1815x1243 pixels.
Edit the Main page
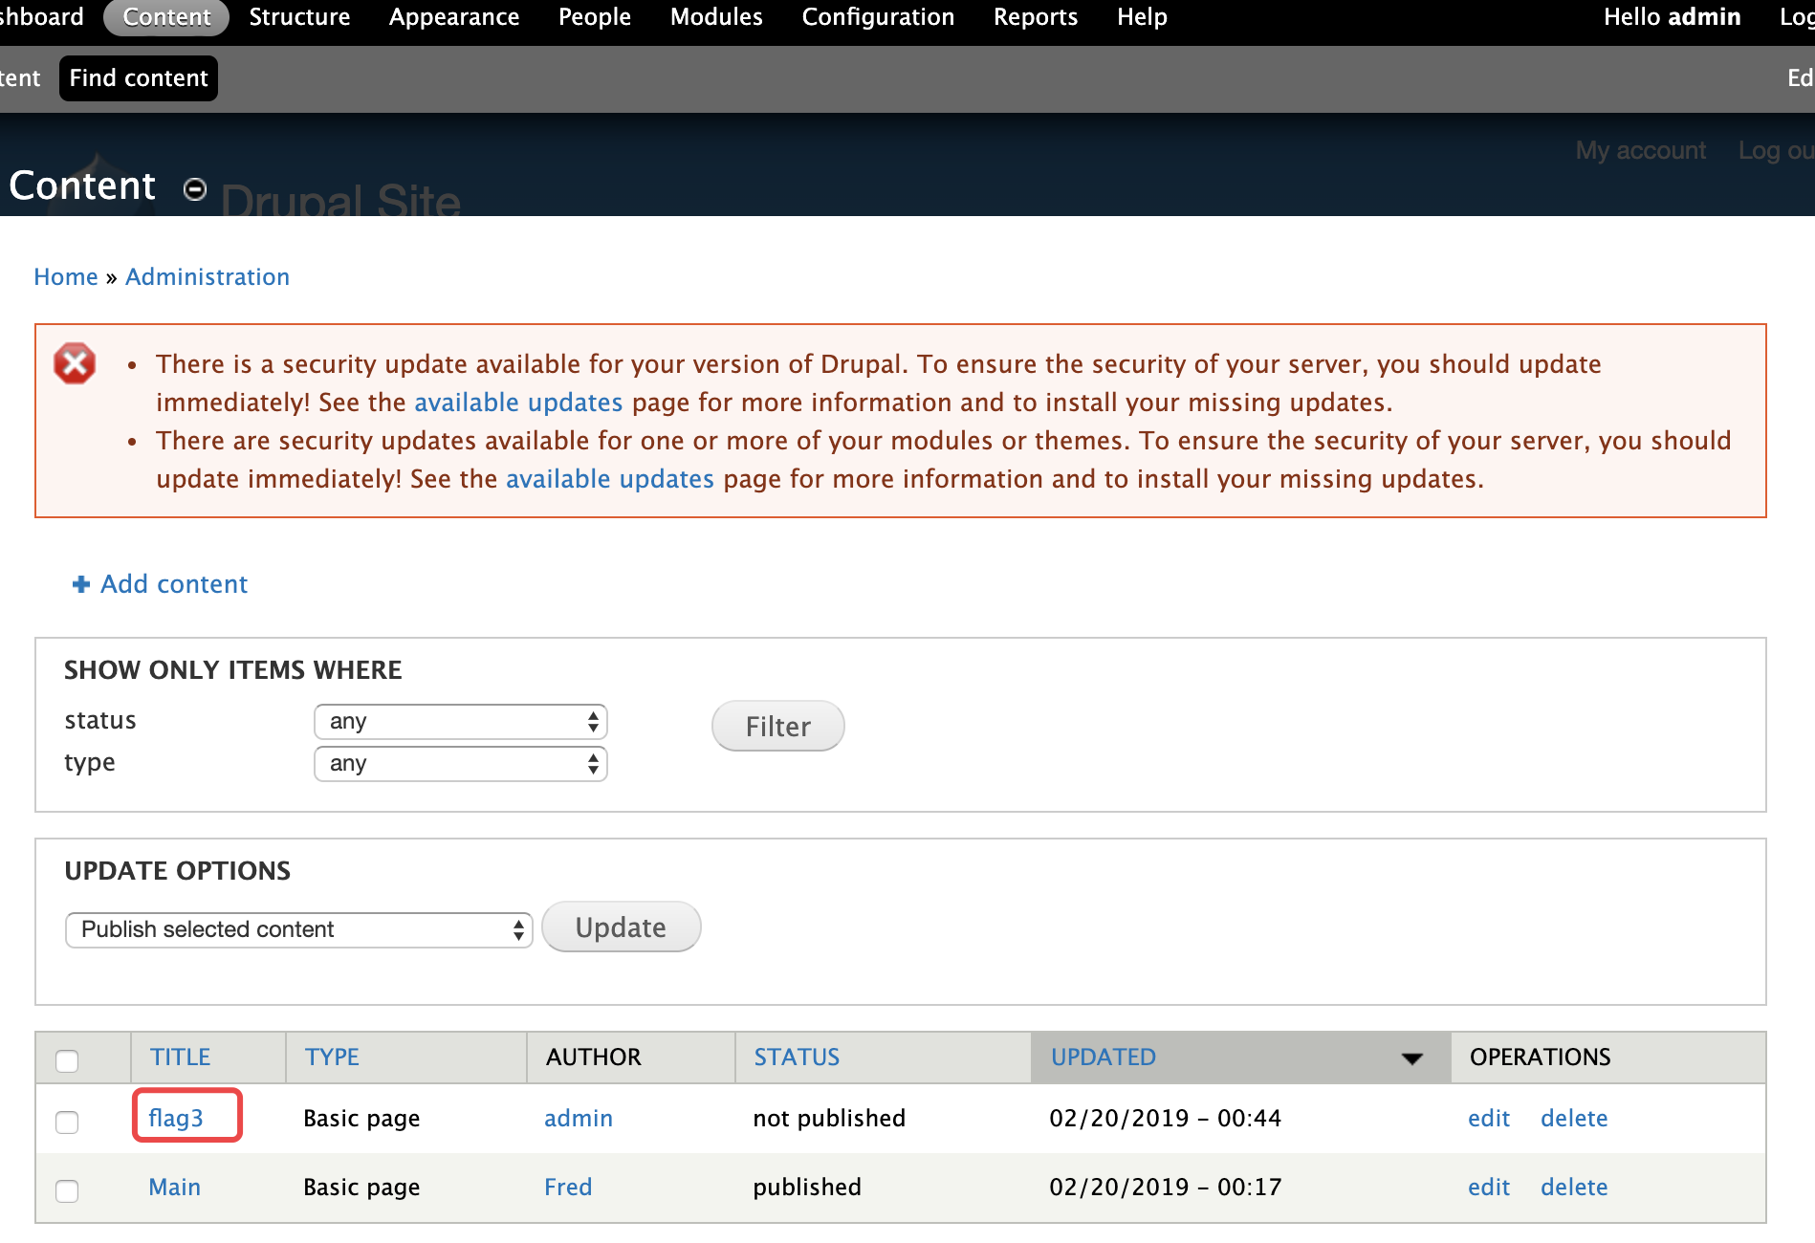1489,1188
